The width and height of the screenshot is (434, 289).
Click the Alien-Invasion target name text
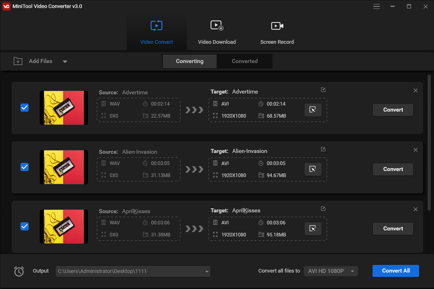tap(250, 151)
